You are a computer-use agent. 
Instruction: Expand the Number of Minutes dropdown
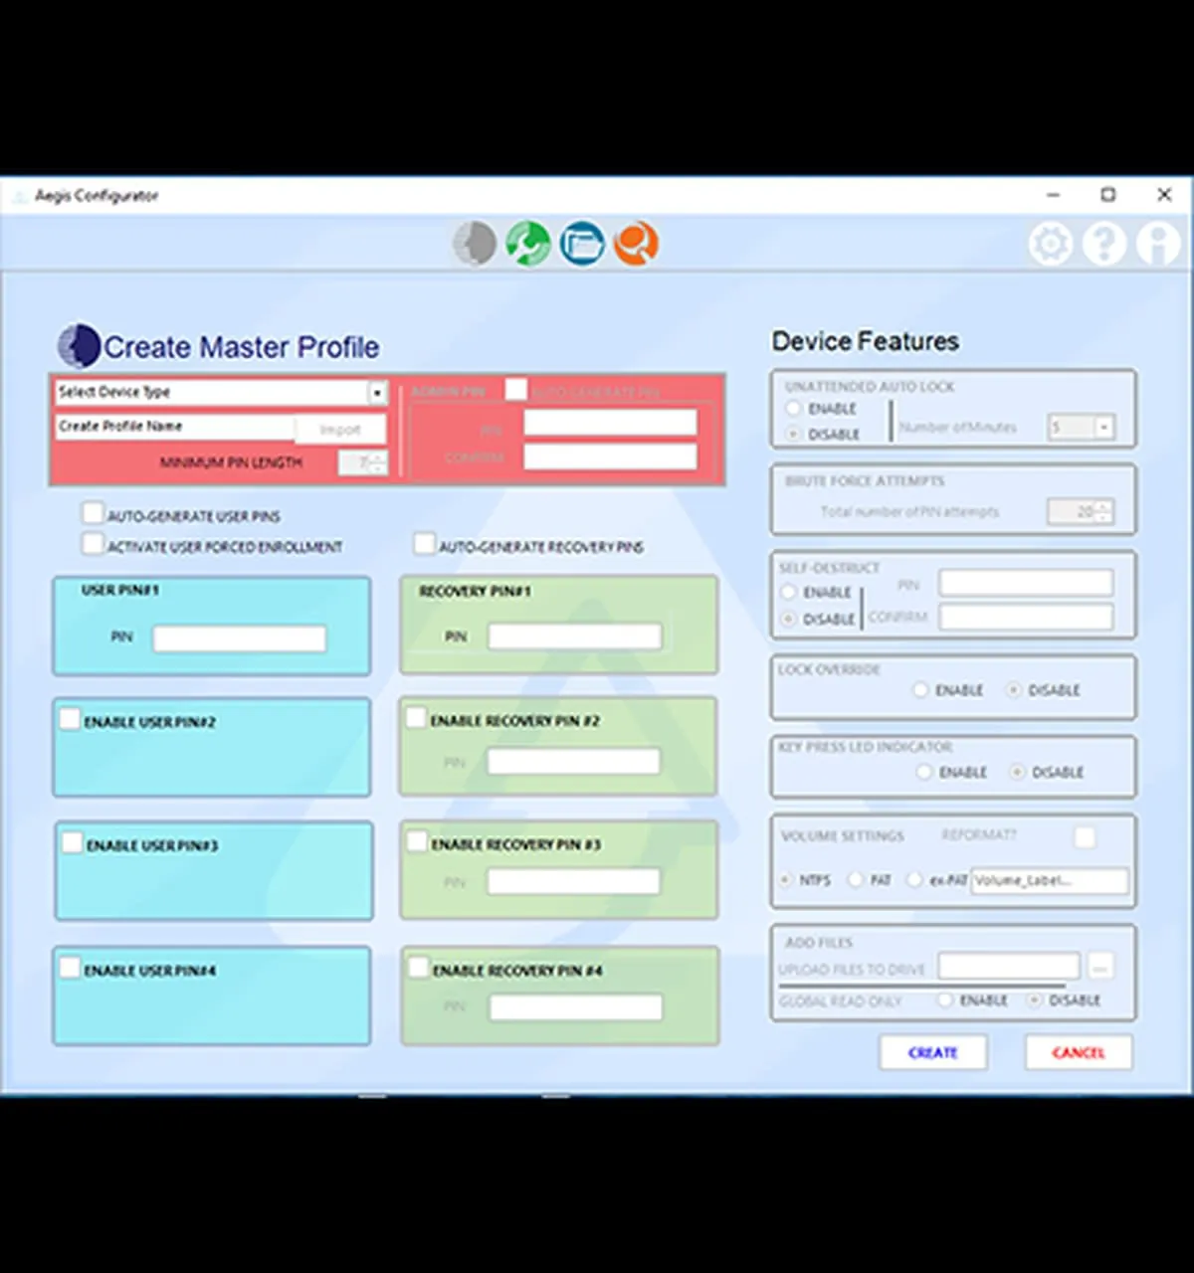click(1103, 428)
